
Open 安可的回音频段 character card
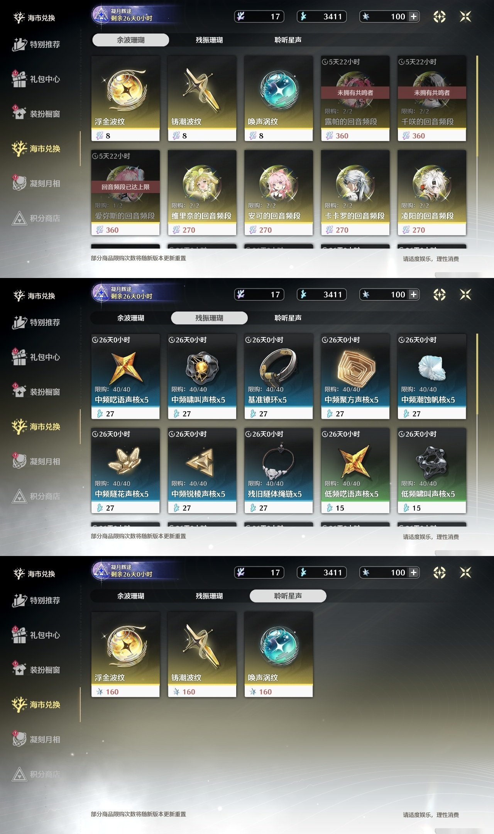click(279, 193)
